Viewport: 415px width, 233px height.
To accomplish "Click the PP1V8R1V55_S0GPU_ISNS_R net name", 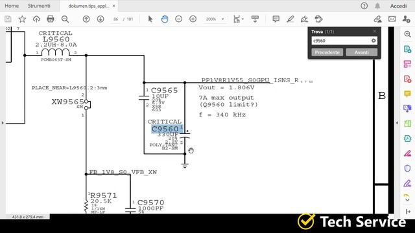I will pos(250,80).
